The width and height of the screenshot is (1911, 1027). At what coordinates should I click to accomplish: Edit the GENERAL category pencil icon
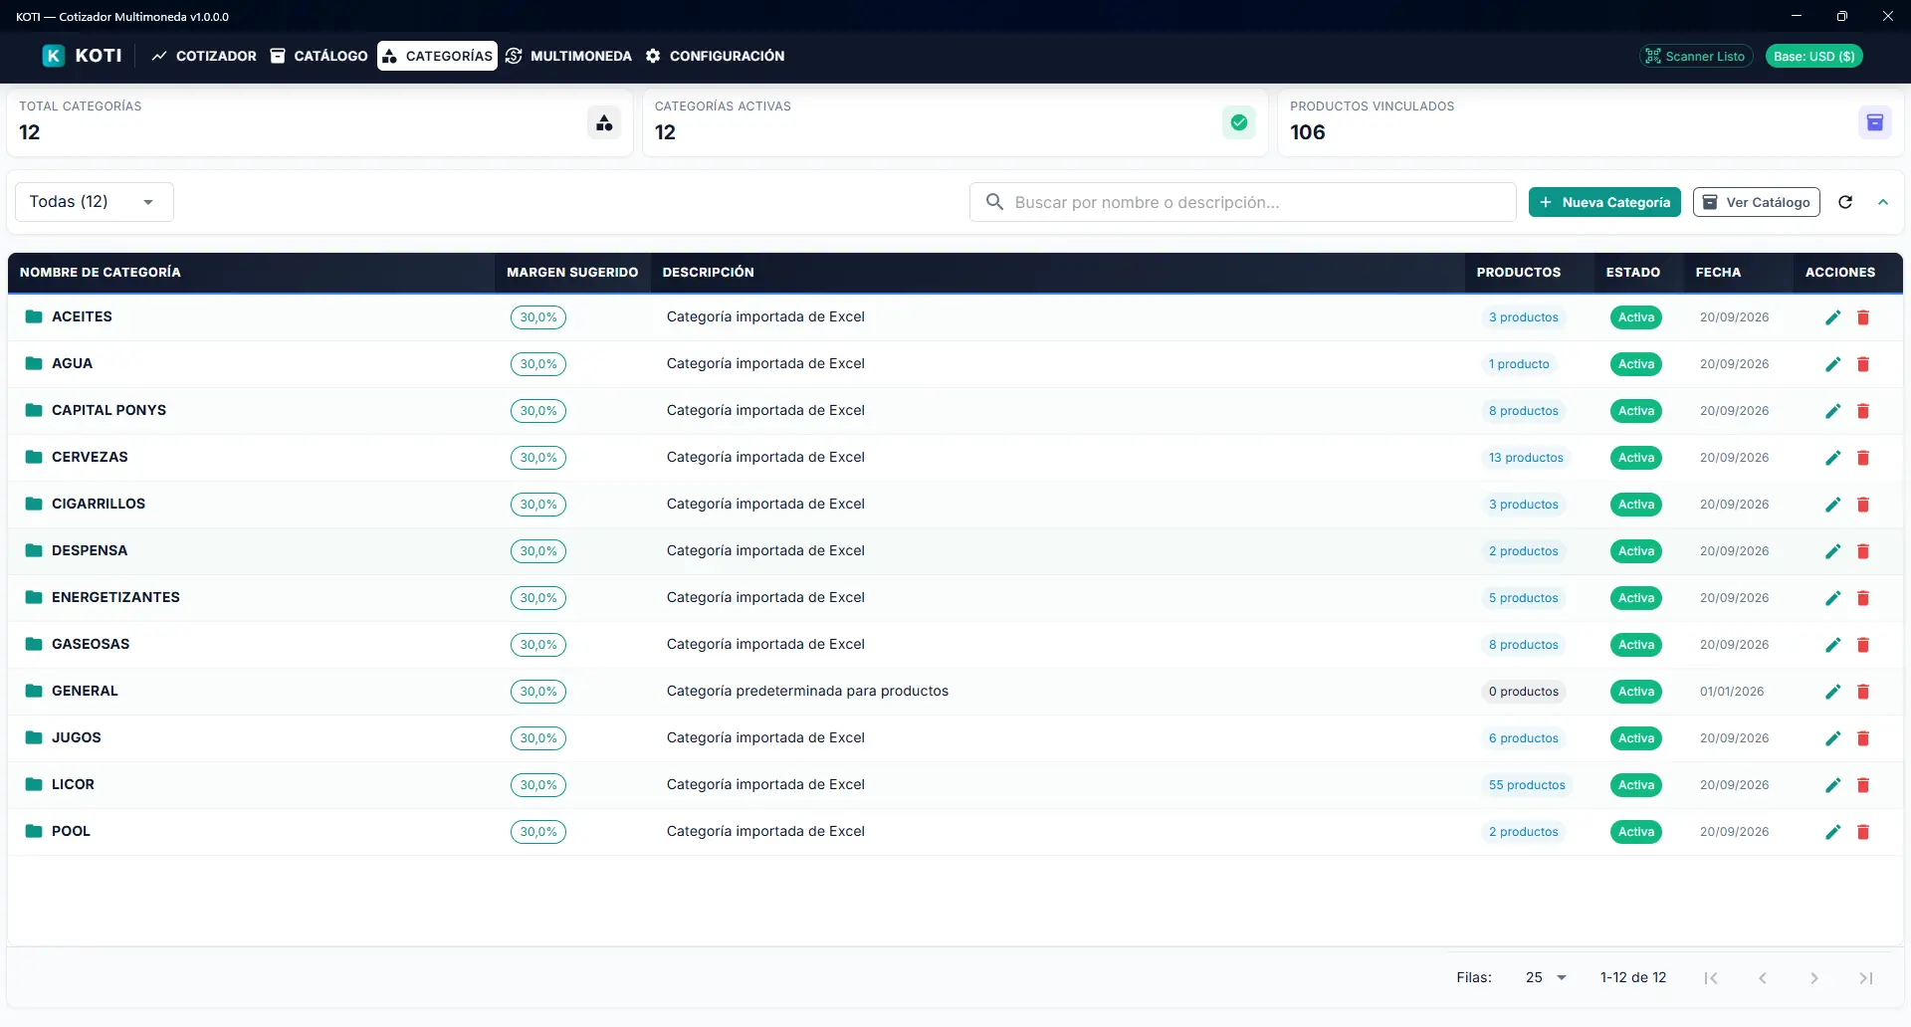(1832, 692)
